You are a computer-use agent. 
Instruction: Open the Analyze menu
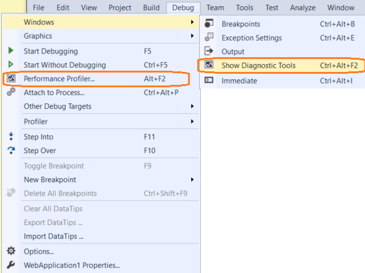click(x=302, y=8)
